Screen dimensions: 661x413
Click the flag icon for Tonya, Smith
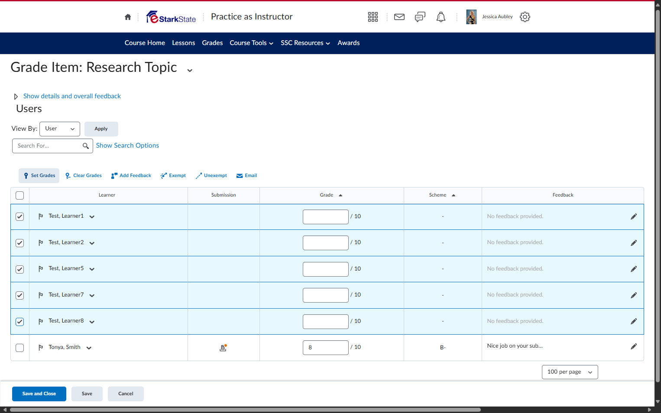pos(41,348)
